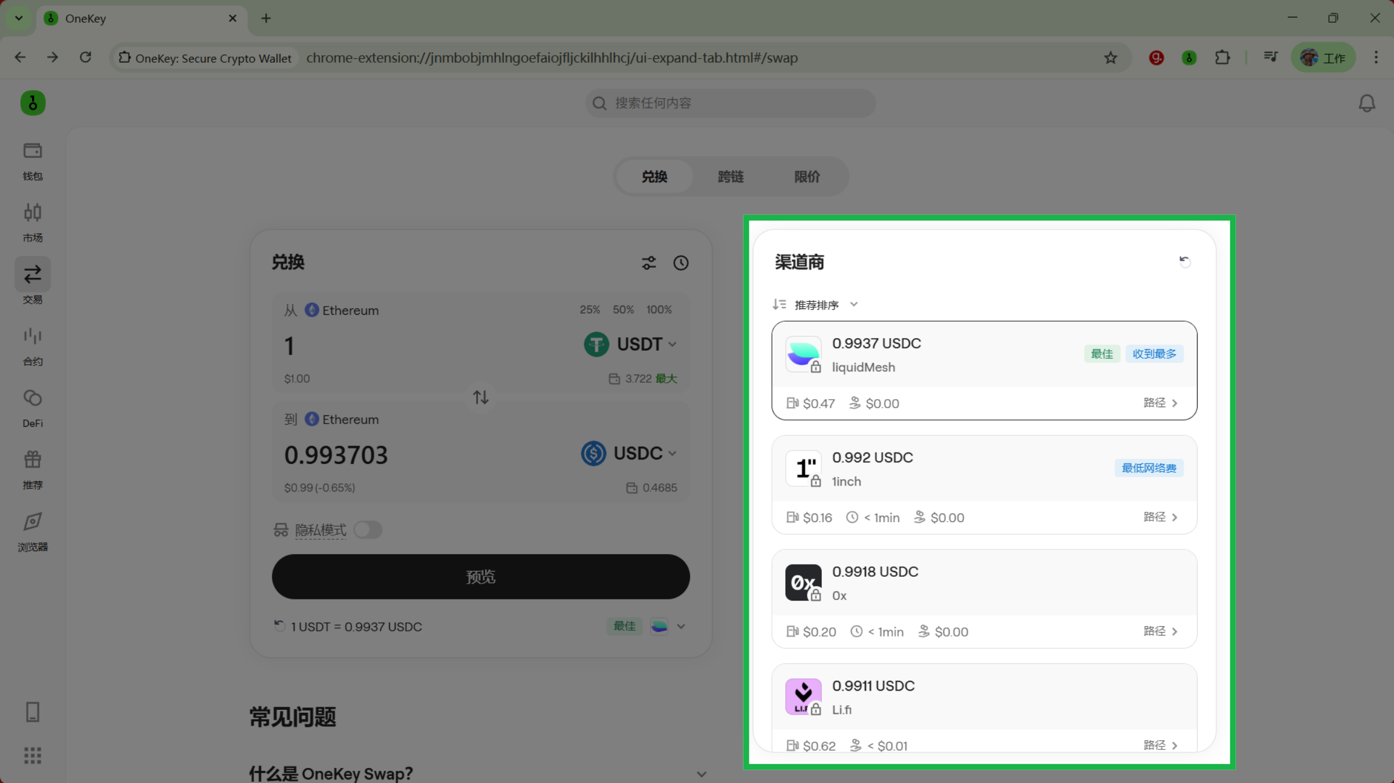Toggle the privacy mode (隐私模式) switch
Viewport: 1394px width, 783px height.
point(368,529)
